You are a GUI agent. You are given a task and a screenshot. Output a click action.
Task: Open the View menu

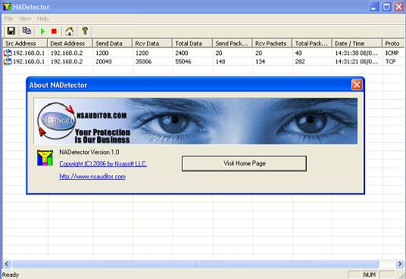[x=25, y=19]
